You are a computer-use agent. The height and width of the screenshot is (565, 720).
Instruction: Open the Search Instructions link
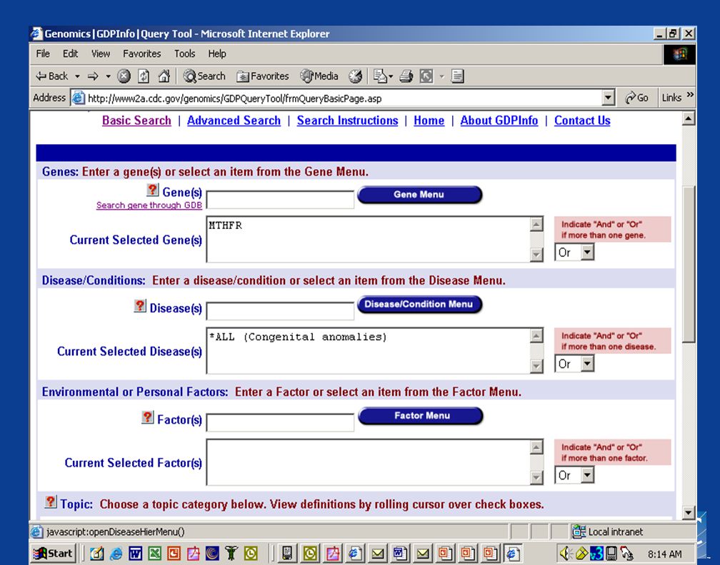347,121
